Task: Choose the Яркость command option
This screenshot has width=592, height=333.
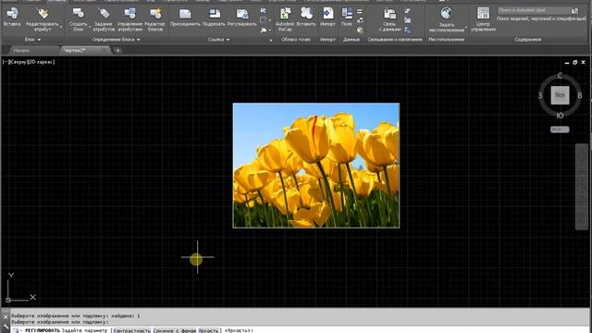Action: 208,330
